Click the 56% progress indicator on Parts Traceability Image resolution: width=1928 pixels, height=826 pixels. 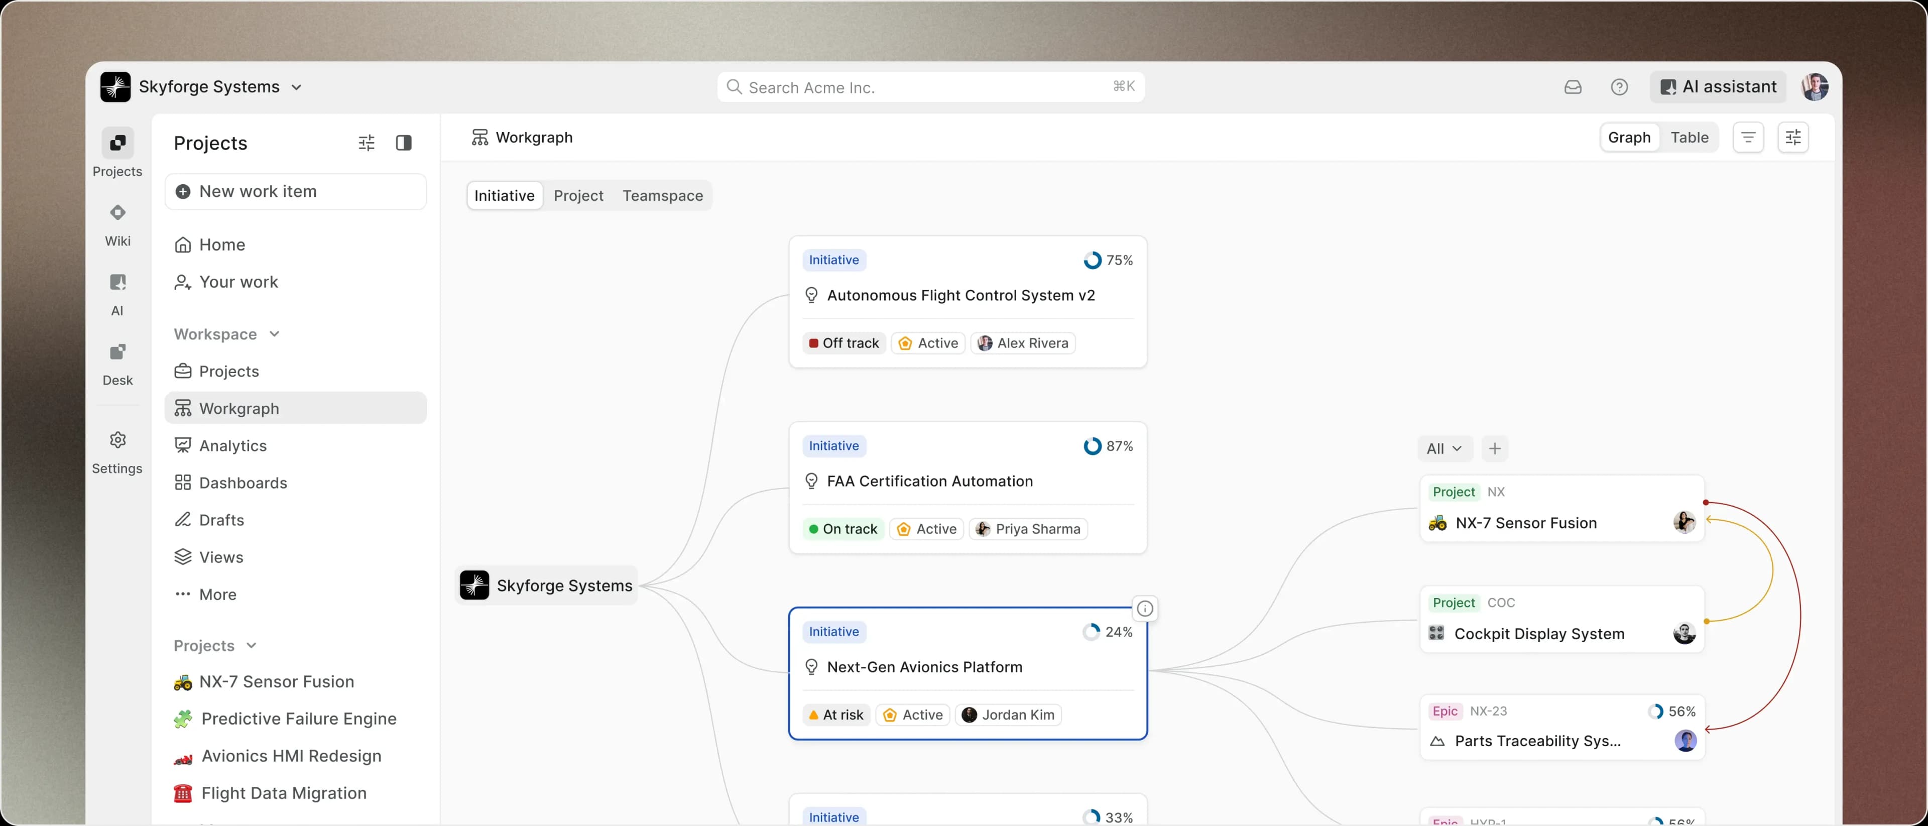(1672, 712)
